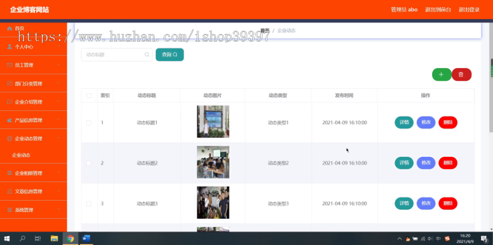
Task: Check the checkbox for row 动态标题3
Action: point(89,204)
